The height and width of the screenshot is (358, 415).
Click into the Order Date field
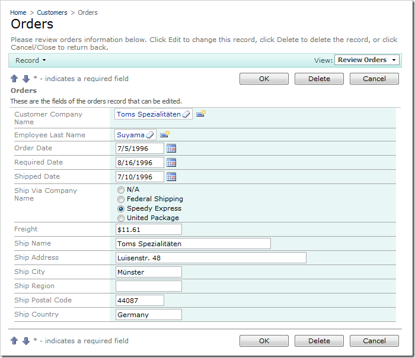(x=140, y=148)
